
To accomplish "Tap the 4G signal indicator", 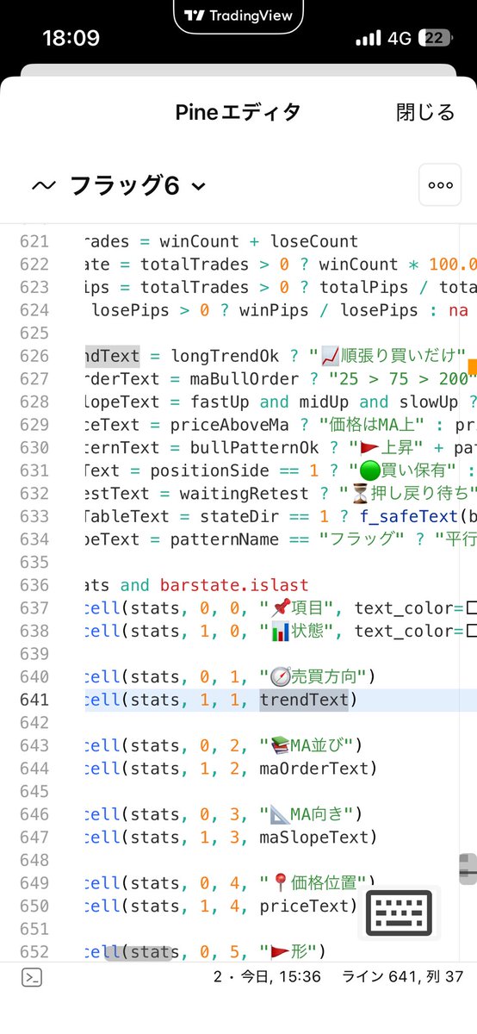I will (400, 39).
